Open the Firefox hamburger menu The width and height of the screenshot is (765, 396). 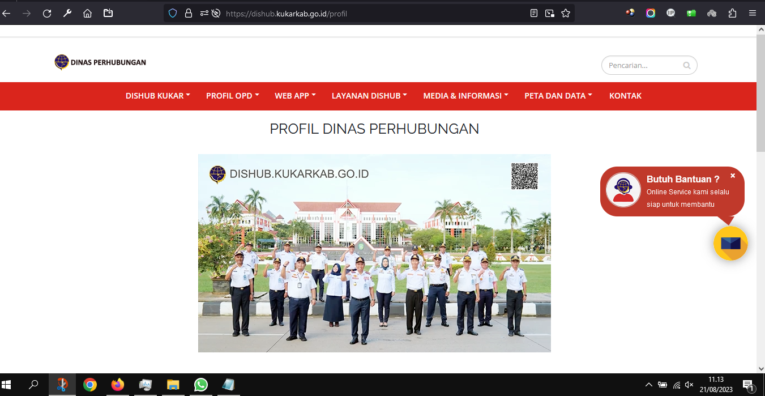[x=753, y=13]
